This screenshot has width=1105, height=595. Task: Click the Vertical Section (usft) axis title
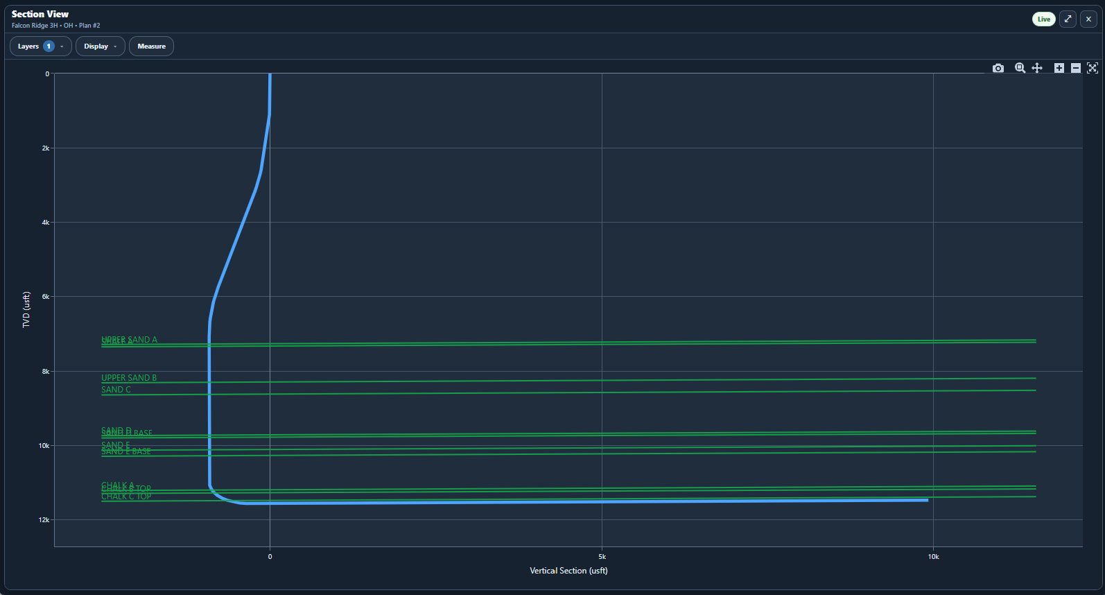pos(568,571)
